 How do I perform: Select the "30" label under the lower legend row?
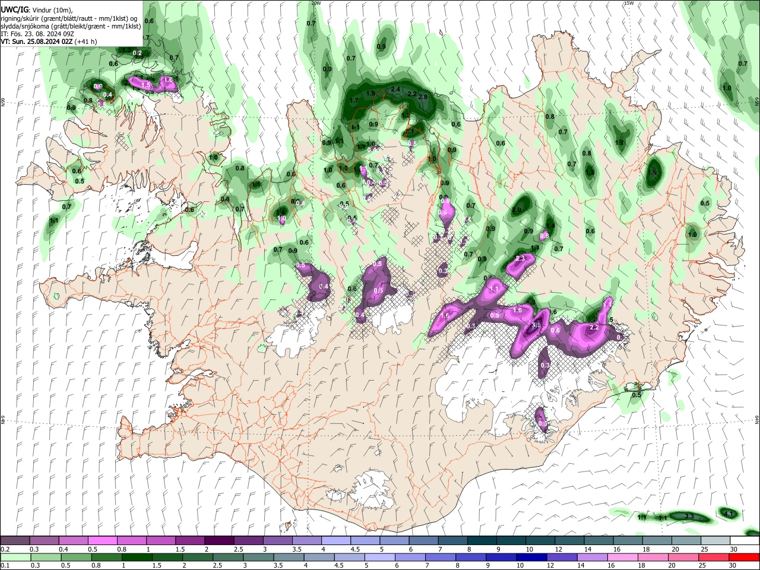(734, 566)
